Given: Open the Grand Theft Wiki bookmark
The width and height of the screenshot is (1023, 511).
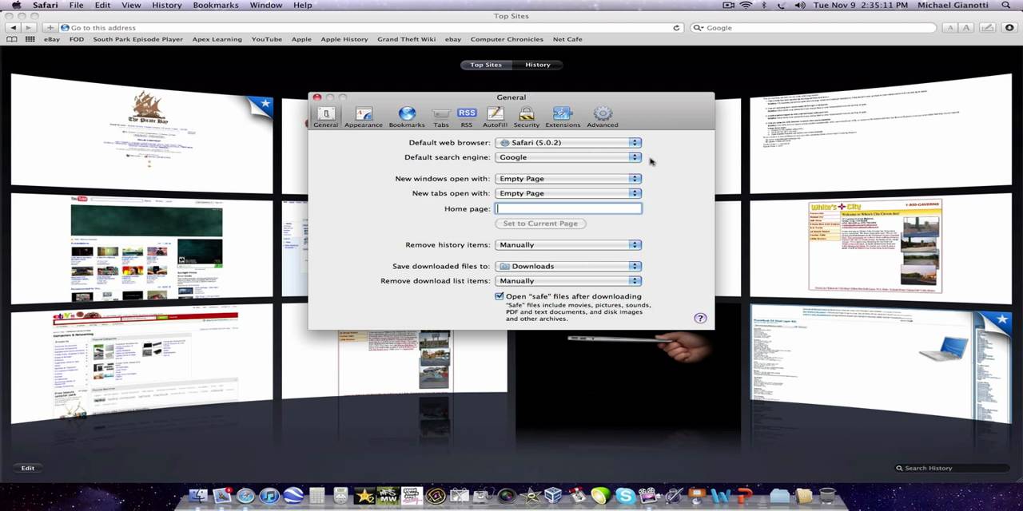Looking at the screenshot, I should click(x=406, y=39).
